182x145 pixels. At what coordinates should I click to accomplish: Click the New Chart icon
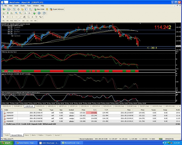[3, 9]
